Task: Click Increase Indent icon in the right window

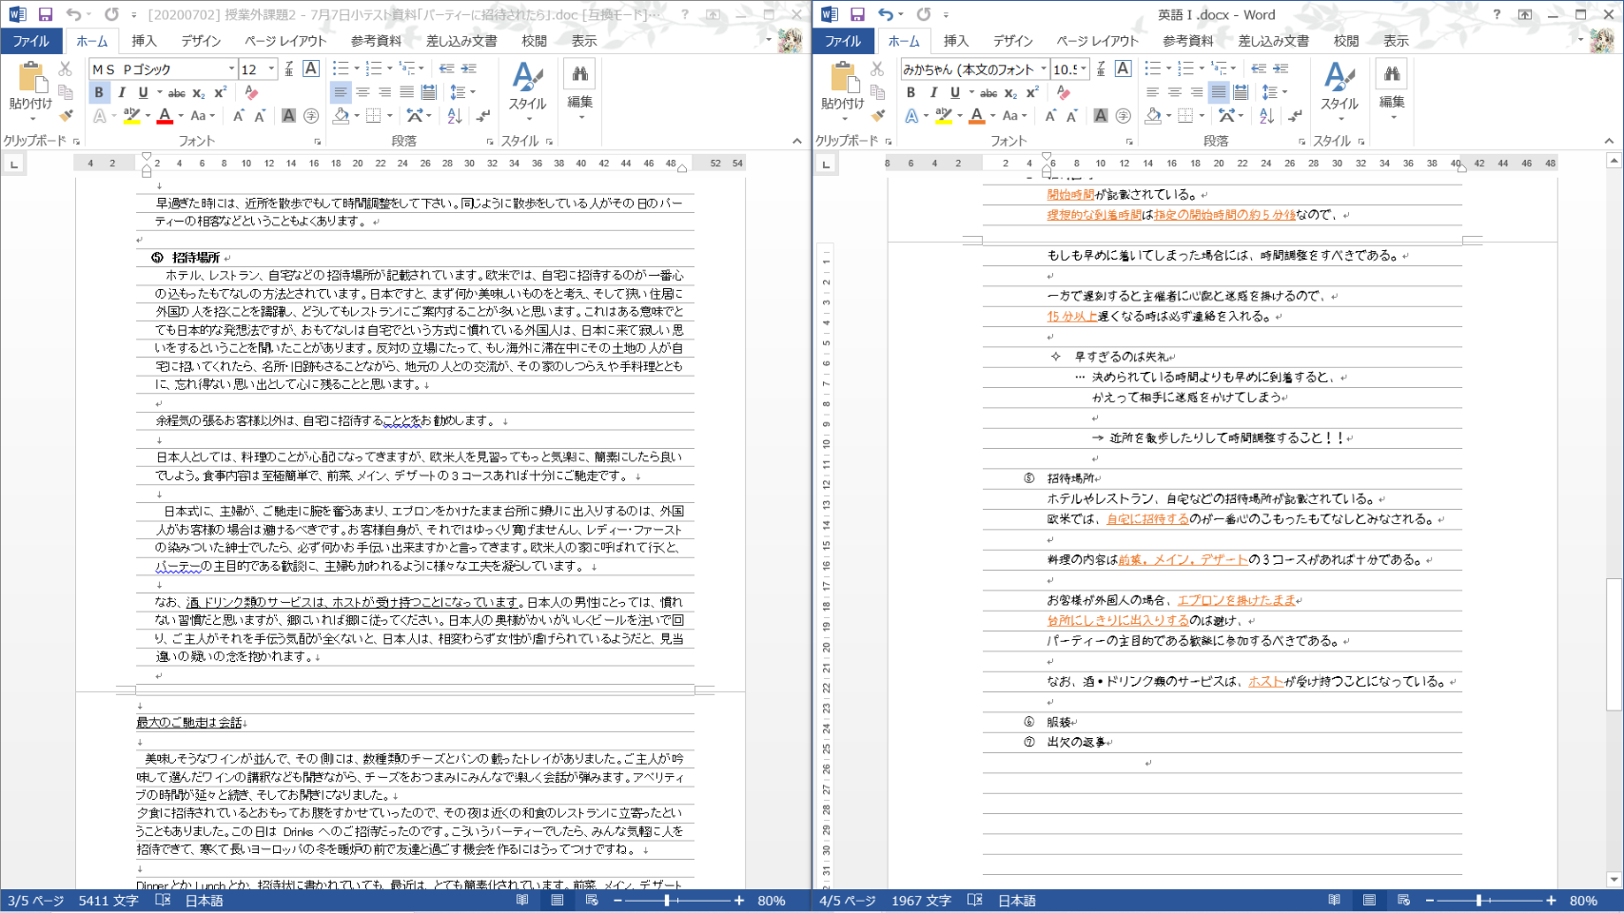Action: (1281, 68)
